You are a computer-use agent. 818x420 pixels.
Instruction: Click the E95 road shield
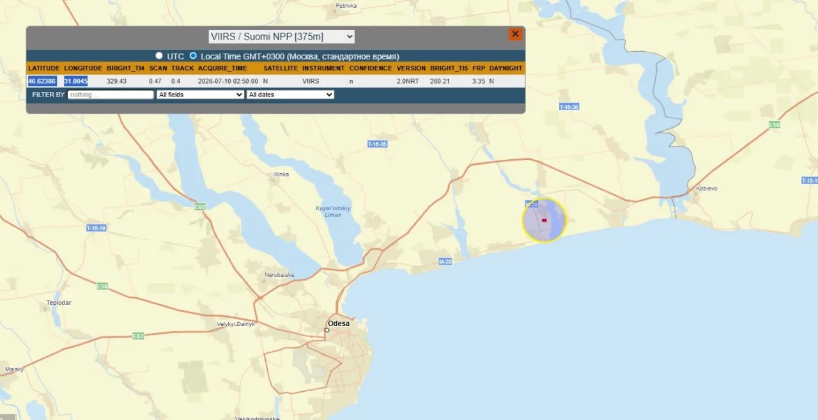pyautogui.click(x=200, y=207)
